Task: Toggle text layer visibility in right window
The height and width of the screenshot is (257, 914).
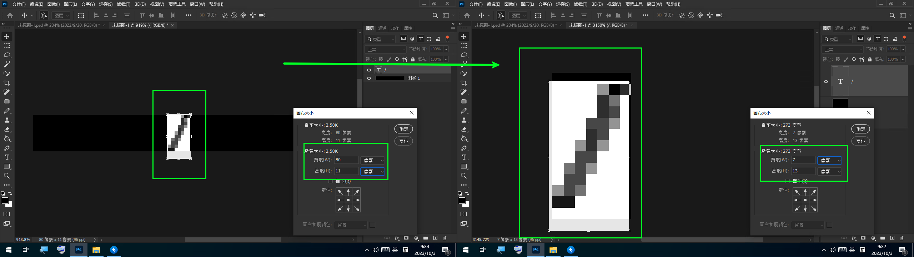Action: pos(826,81)
